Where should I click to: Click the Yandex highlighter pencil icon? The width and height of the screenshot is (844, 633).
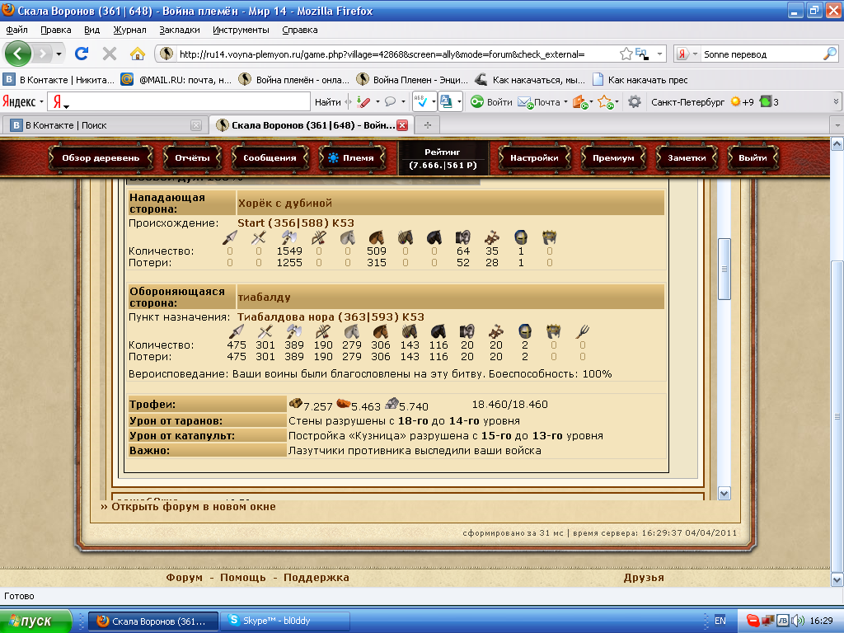363,101
